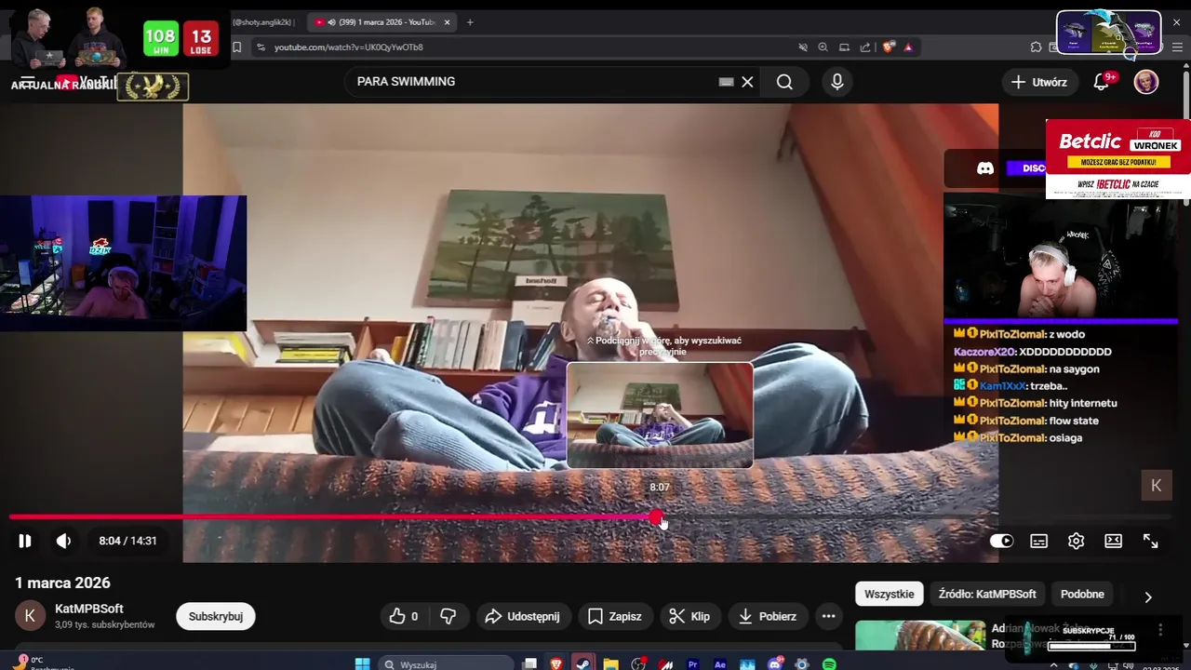Viewport: 1191px width, 670px height.
Task: Open YouTube notifications bell
Action: tap(1102, 82)
